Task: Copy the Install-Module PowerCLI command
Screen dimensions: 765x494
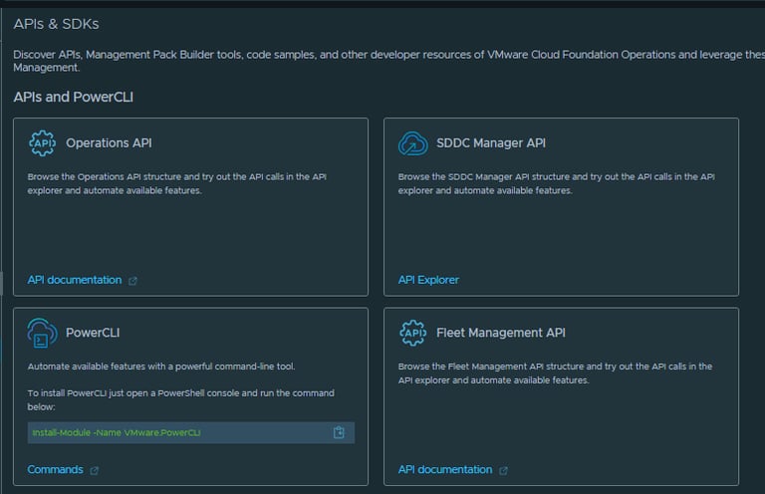Action: [x=339, y=432]
